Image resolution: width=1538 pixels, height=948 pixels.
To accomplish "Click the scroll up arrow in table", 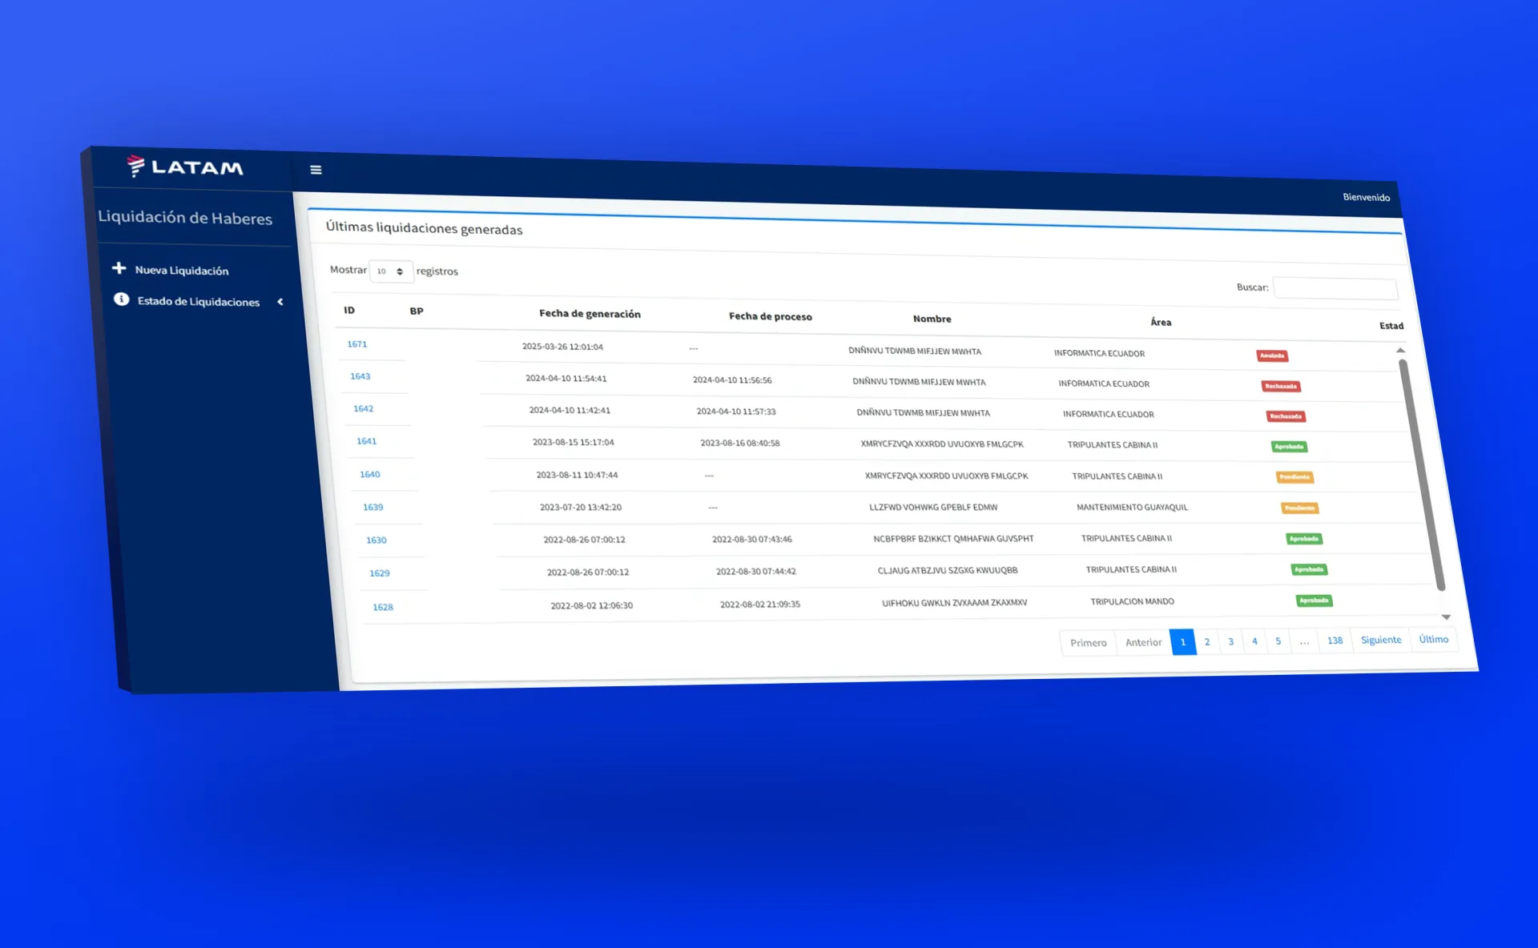I will coord(1400,351).
